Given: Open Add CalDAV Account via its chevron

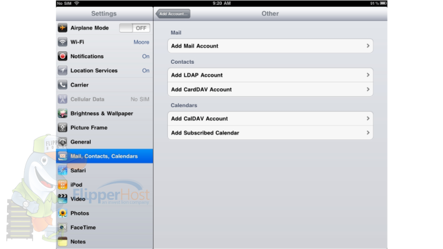Looking at the screenshot, I should [x=368, y=119].
